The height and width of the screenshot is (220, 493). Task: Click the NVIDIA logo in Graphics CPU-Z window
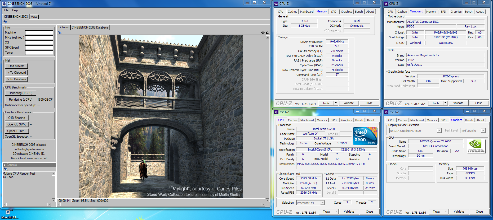[x=477, y=146]
